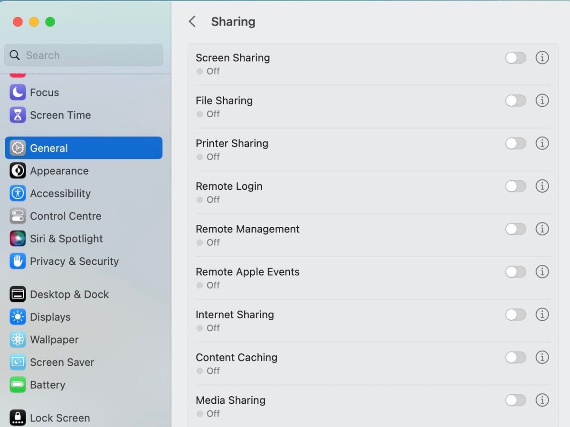The image size is (570, 427).
Task: Click the Displays sun icon
Action: pyautogui.click(x=18, y=317)
